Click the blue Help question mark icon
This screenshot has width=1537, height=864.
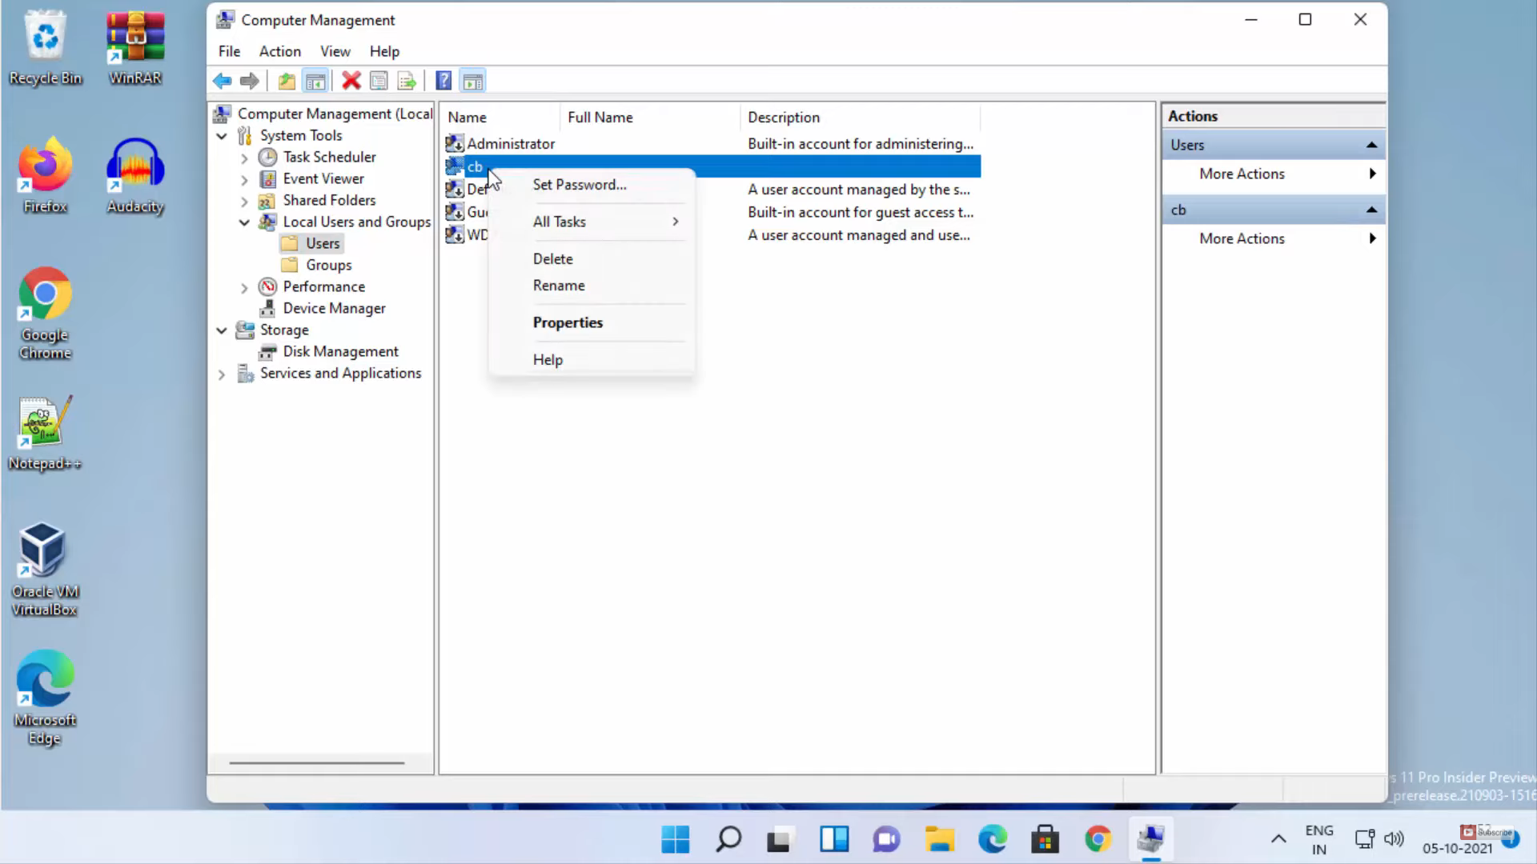(x=443, y=81)
